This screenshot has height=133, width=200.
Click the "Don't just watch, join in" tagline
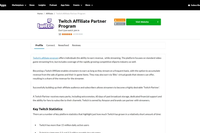click(x=69, y=30)
